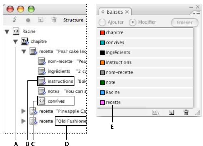Expand the Old Fashioned recette node
203x146 pixels.
point(24,121)
